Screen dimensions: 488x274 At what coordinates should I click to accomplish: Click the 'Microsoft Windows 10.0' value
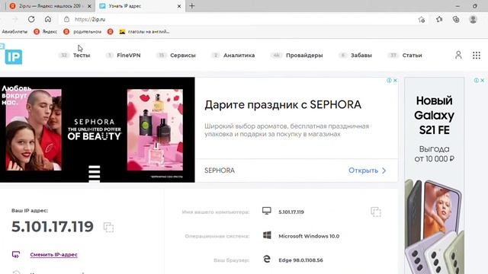point(309,236)
